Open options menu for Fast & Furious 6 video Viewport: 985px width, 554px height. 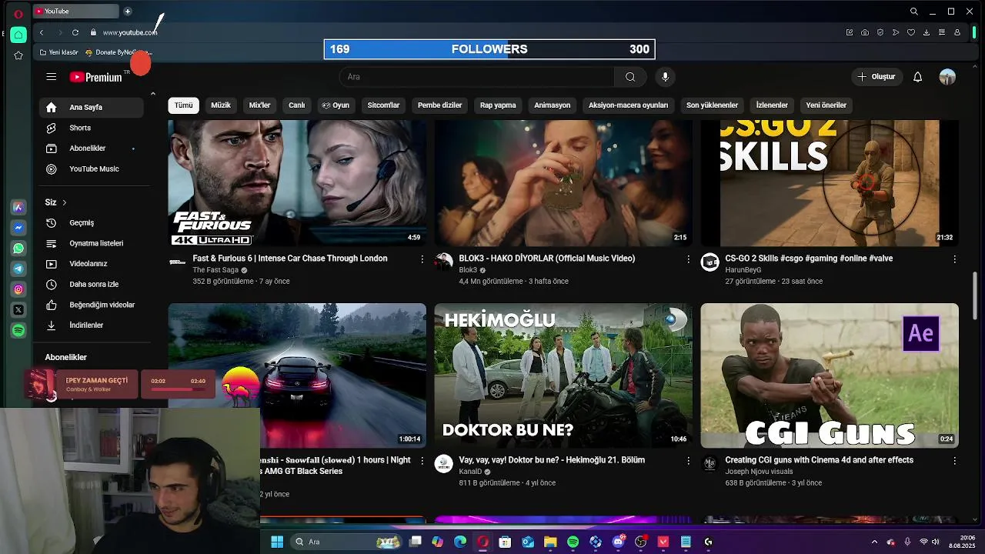tap(422, 259)
